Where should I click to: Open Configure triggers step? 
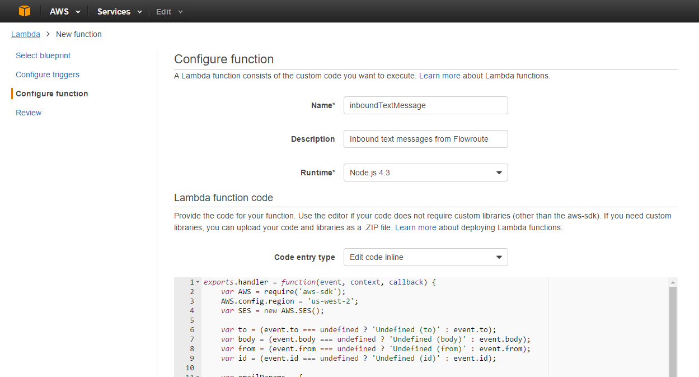coord(48,75)
